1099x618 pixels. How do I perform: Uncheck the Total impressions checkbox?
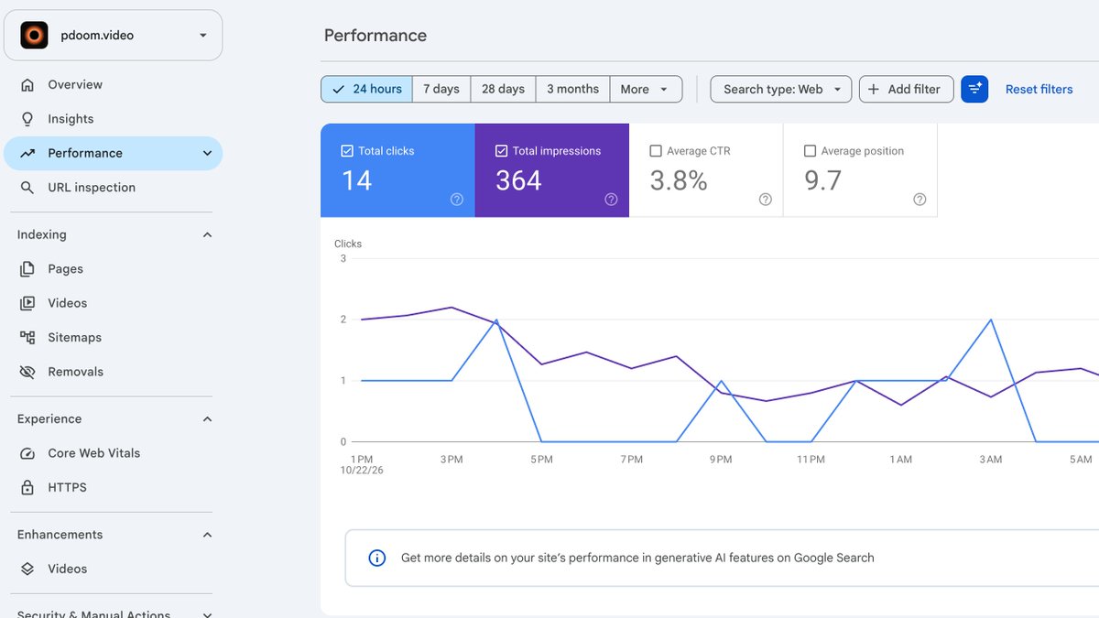[501, 151]
